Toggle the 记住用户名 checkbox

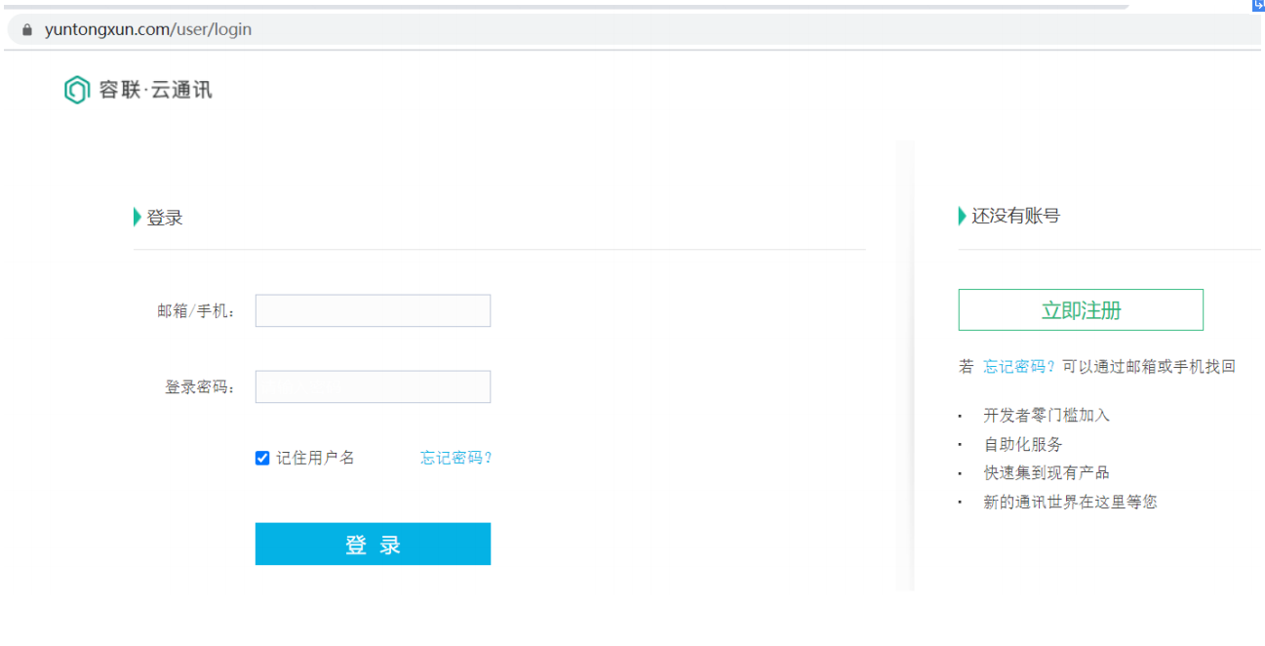[x=262, y=458]
